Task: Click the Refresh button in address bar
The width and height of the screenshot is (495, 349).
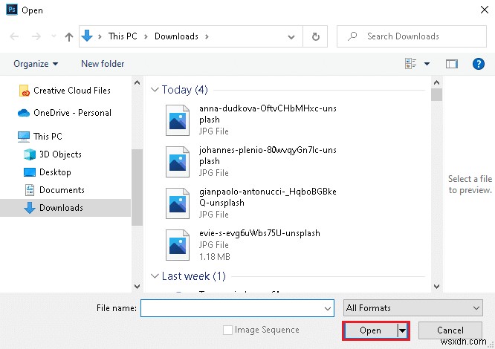Action: 316,36
